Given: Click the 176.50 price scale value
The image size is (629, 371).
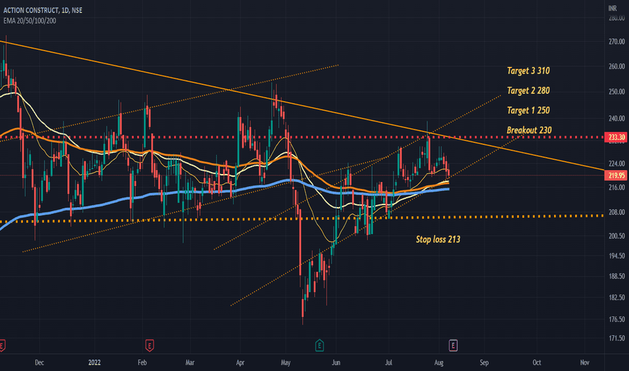Looking at the screenshot, I should 617,320.
